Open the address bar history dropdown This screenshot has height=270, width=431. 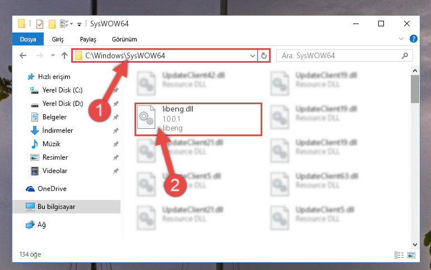point(253,56)
